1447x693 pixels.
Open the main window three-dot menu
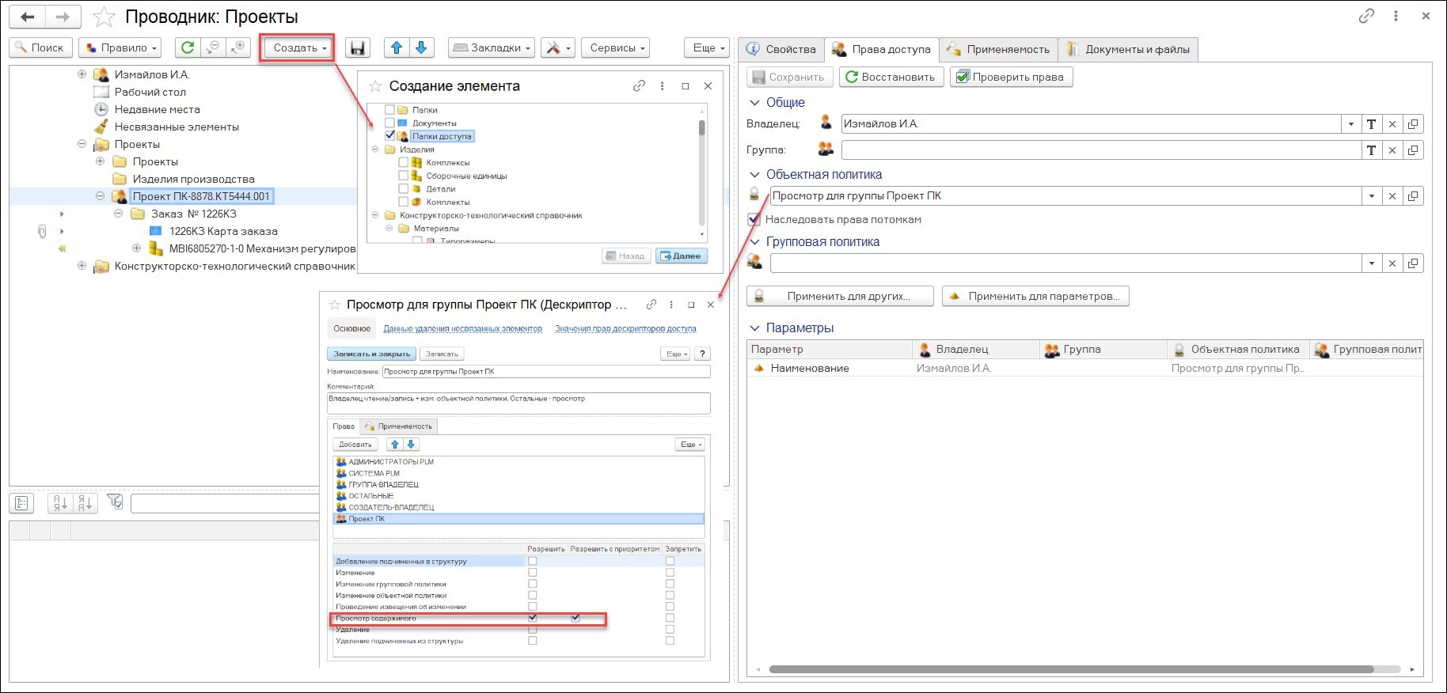[1396, 16]
